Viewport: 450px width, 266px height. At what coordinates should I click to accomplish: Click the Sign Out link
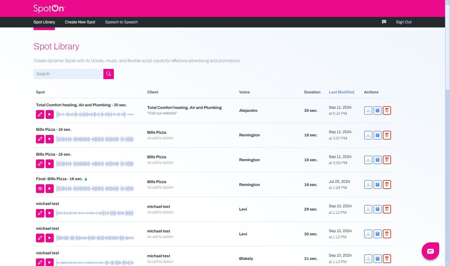(404, 22)
